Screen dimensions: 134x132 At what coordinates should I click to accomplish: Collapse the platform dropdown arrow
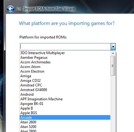click(x=113, y=47)
